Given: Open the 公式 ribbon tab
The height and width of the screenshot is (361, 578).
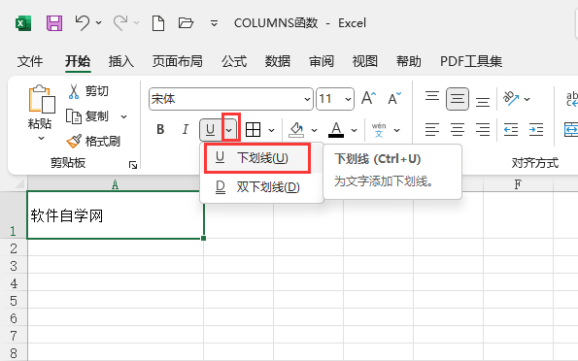Looking at the screenshot, I should tap(234, 61).
